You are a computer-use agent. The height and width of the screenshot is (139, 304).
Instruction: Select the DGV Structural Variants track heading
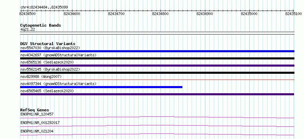pos(48,44)
